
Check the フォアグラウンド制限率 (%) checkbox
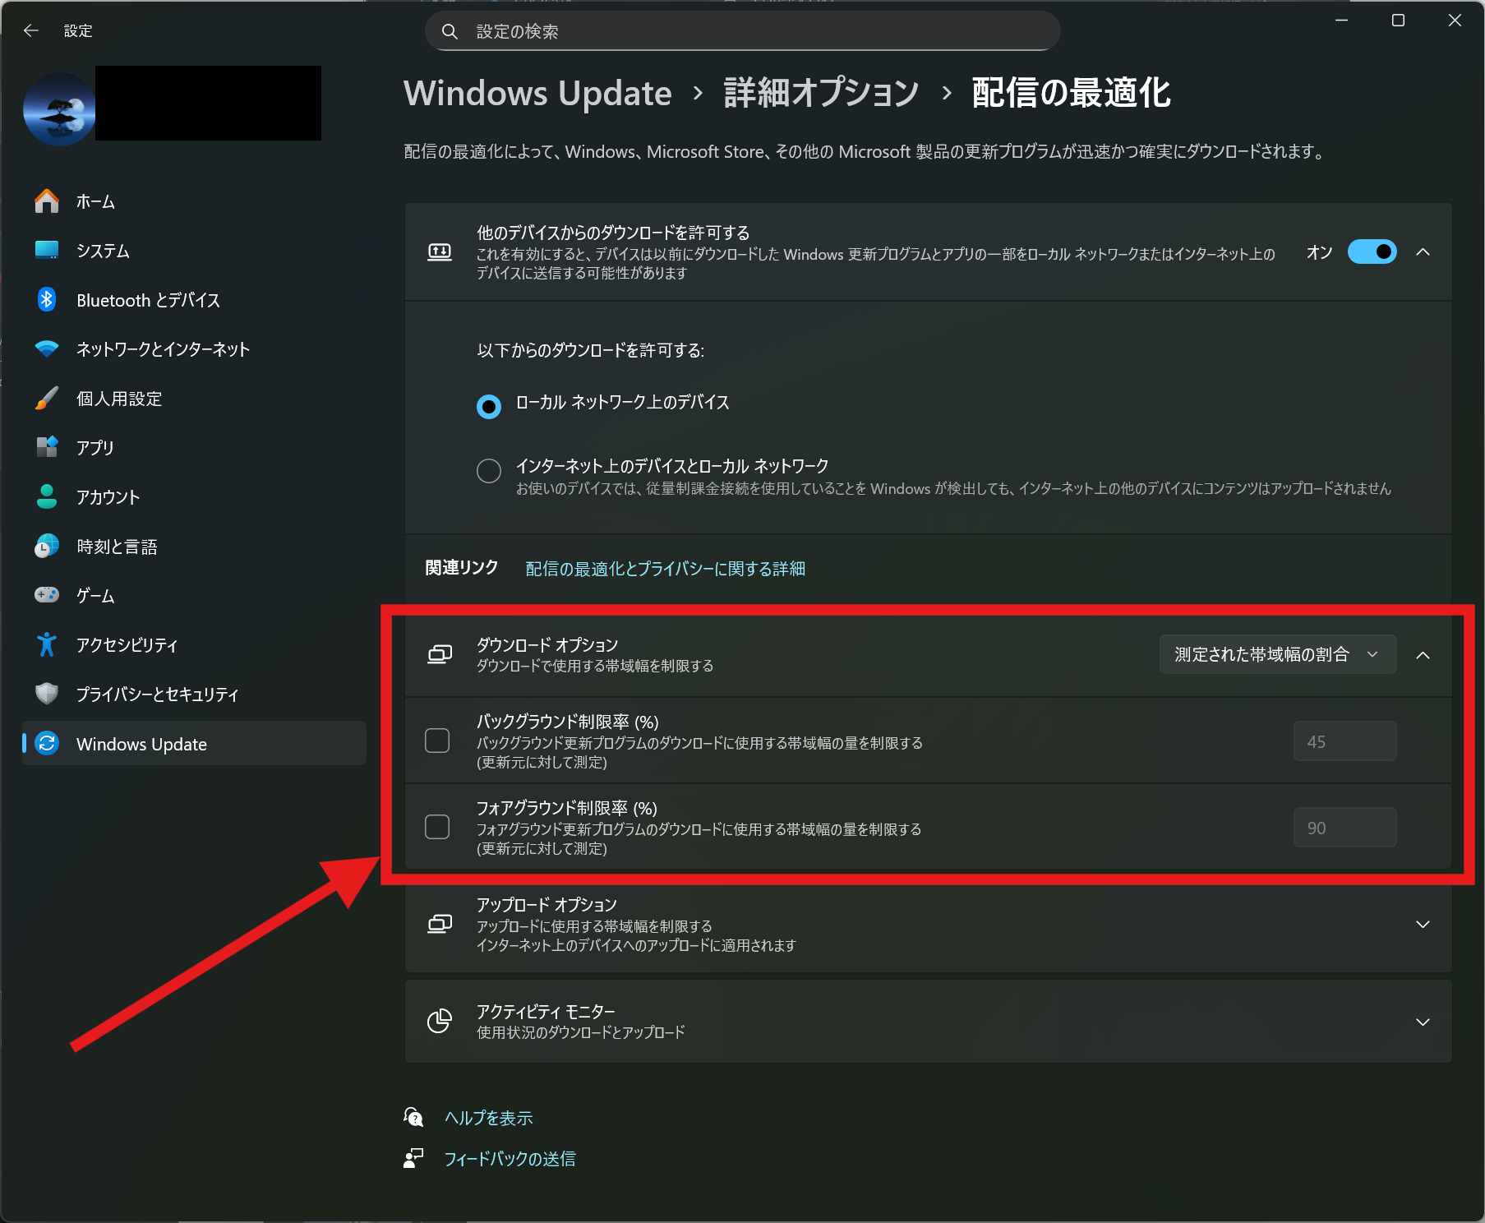tap(437, 827)
